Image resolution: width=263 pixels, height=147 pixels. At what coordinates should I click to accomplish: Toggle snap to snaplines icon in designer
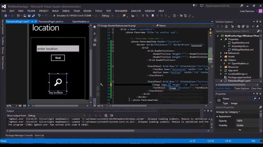(x=29, y=106)
